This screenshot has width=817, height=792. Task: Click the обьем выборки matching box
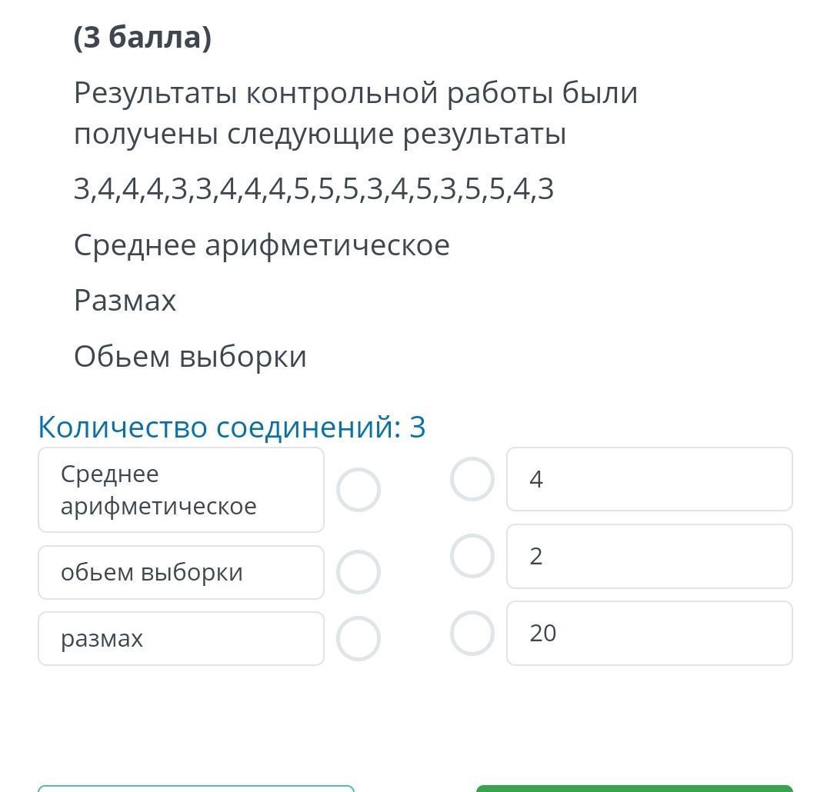click(181, 572)
